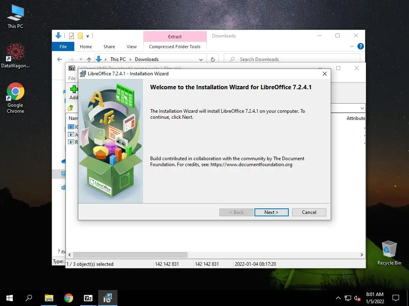Open the network tray icon
The width and height of the screenshot is (409, 306).
(348, 298)
